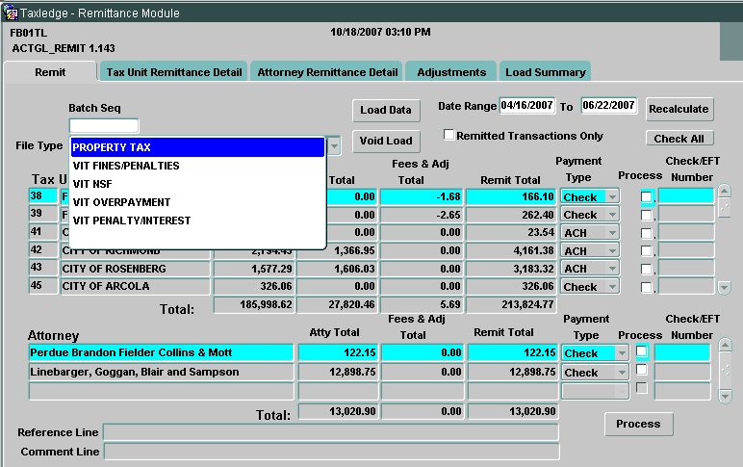Choose VIT FINES/PENALTIES option
The height and width of the screenshot is (467, 743).
point(125,166)
